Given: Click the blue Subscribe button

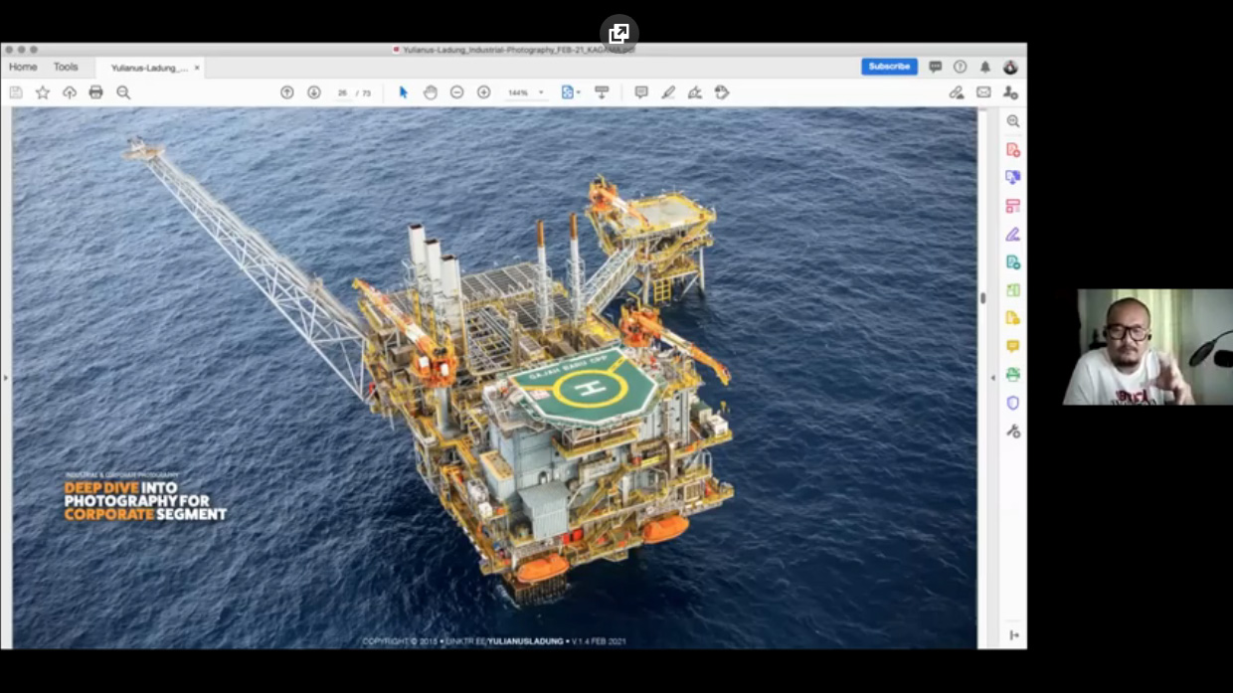Looking at the screenshot, I should (889, 67).
